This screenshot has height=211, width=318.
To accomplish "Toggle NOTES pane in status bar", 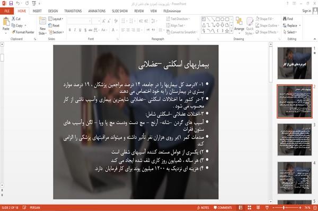I will (203, 207).
